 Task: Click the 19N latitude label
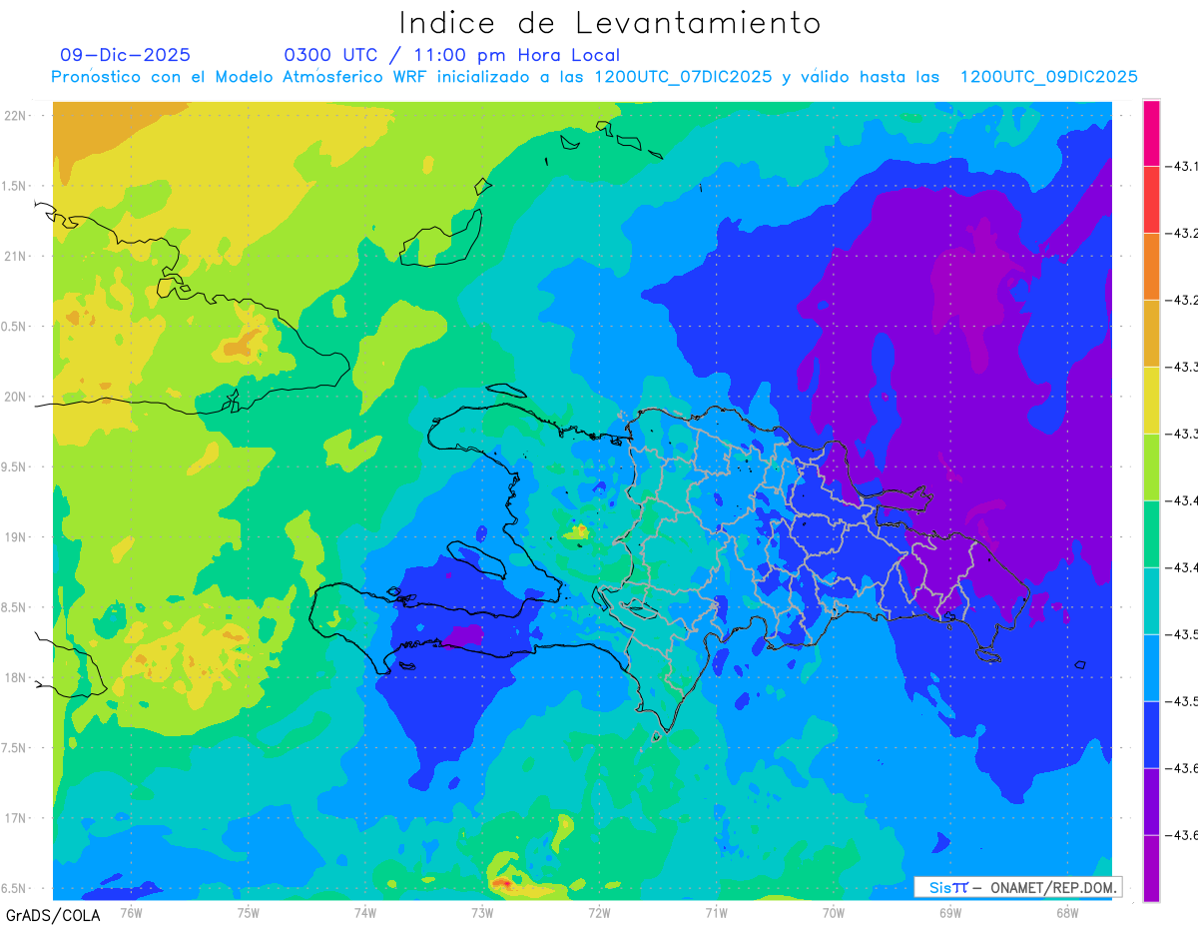[x=16, y=537]
